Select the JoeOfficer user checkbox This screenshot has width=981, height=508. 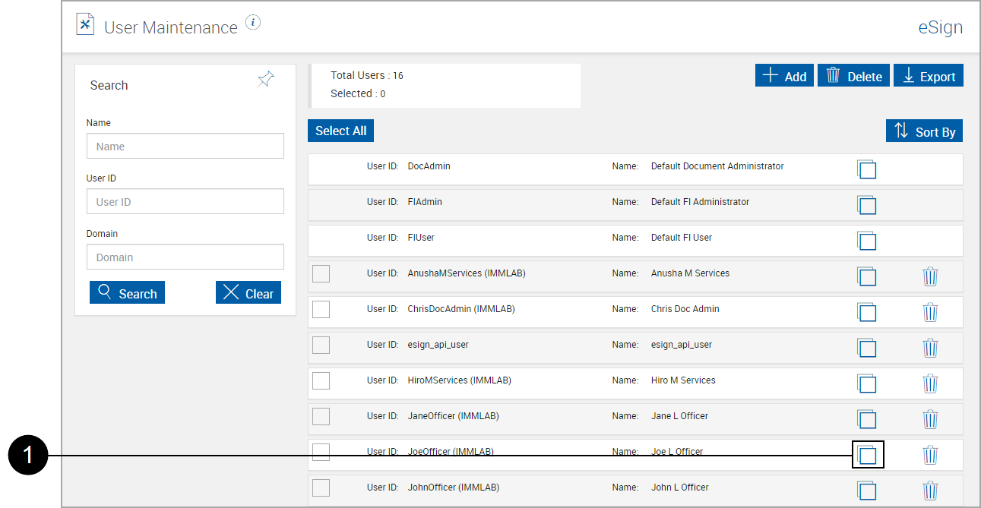coord(321,452)
